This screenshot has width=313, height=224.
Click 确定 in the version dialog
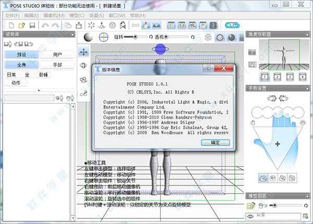coord(215,143)
